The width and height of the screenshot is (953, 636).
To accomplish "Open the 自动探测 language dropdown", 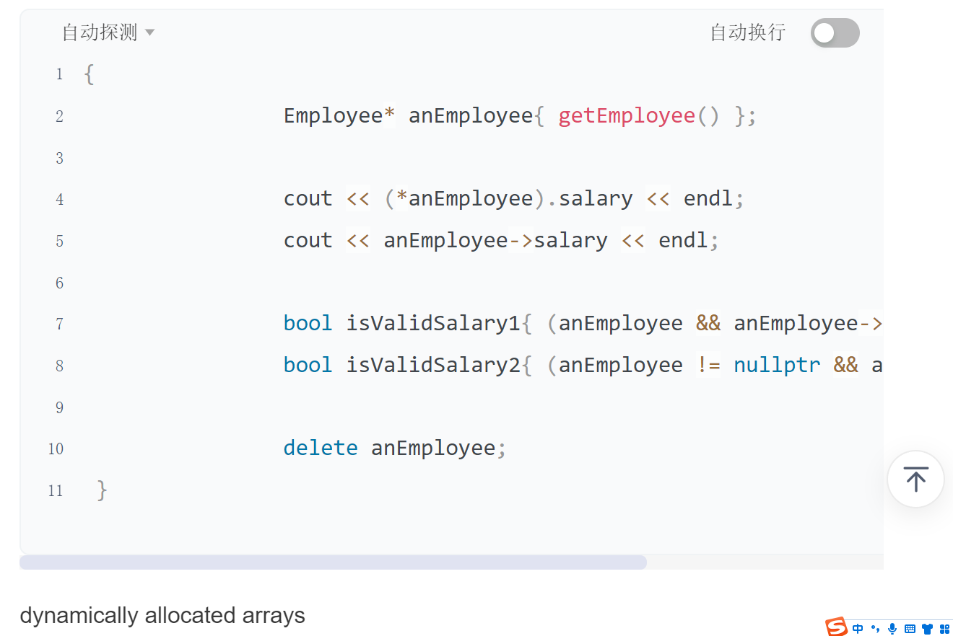I will point(108,32).
